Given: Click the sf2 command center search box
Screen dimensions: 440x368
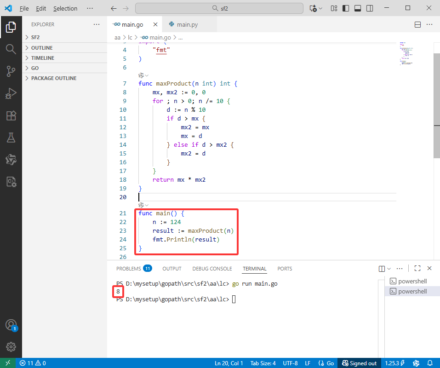Looking at the screenshot, I should [x=219, y=8].
